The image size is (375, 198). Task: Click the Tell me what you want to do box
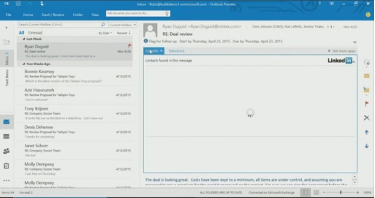pos(138,13)
